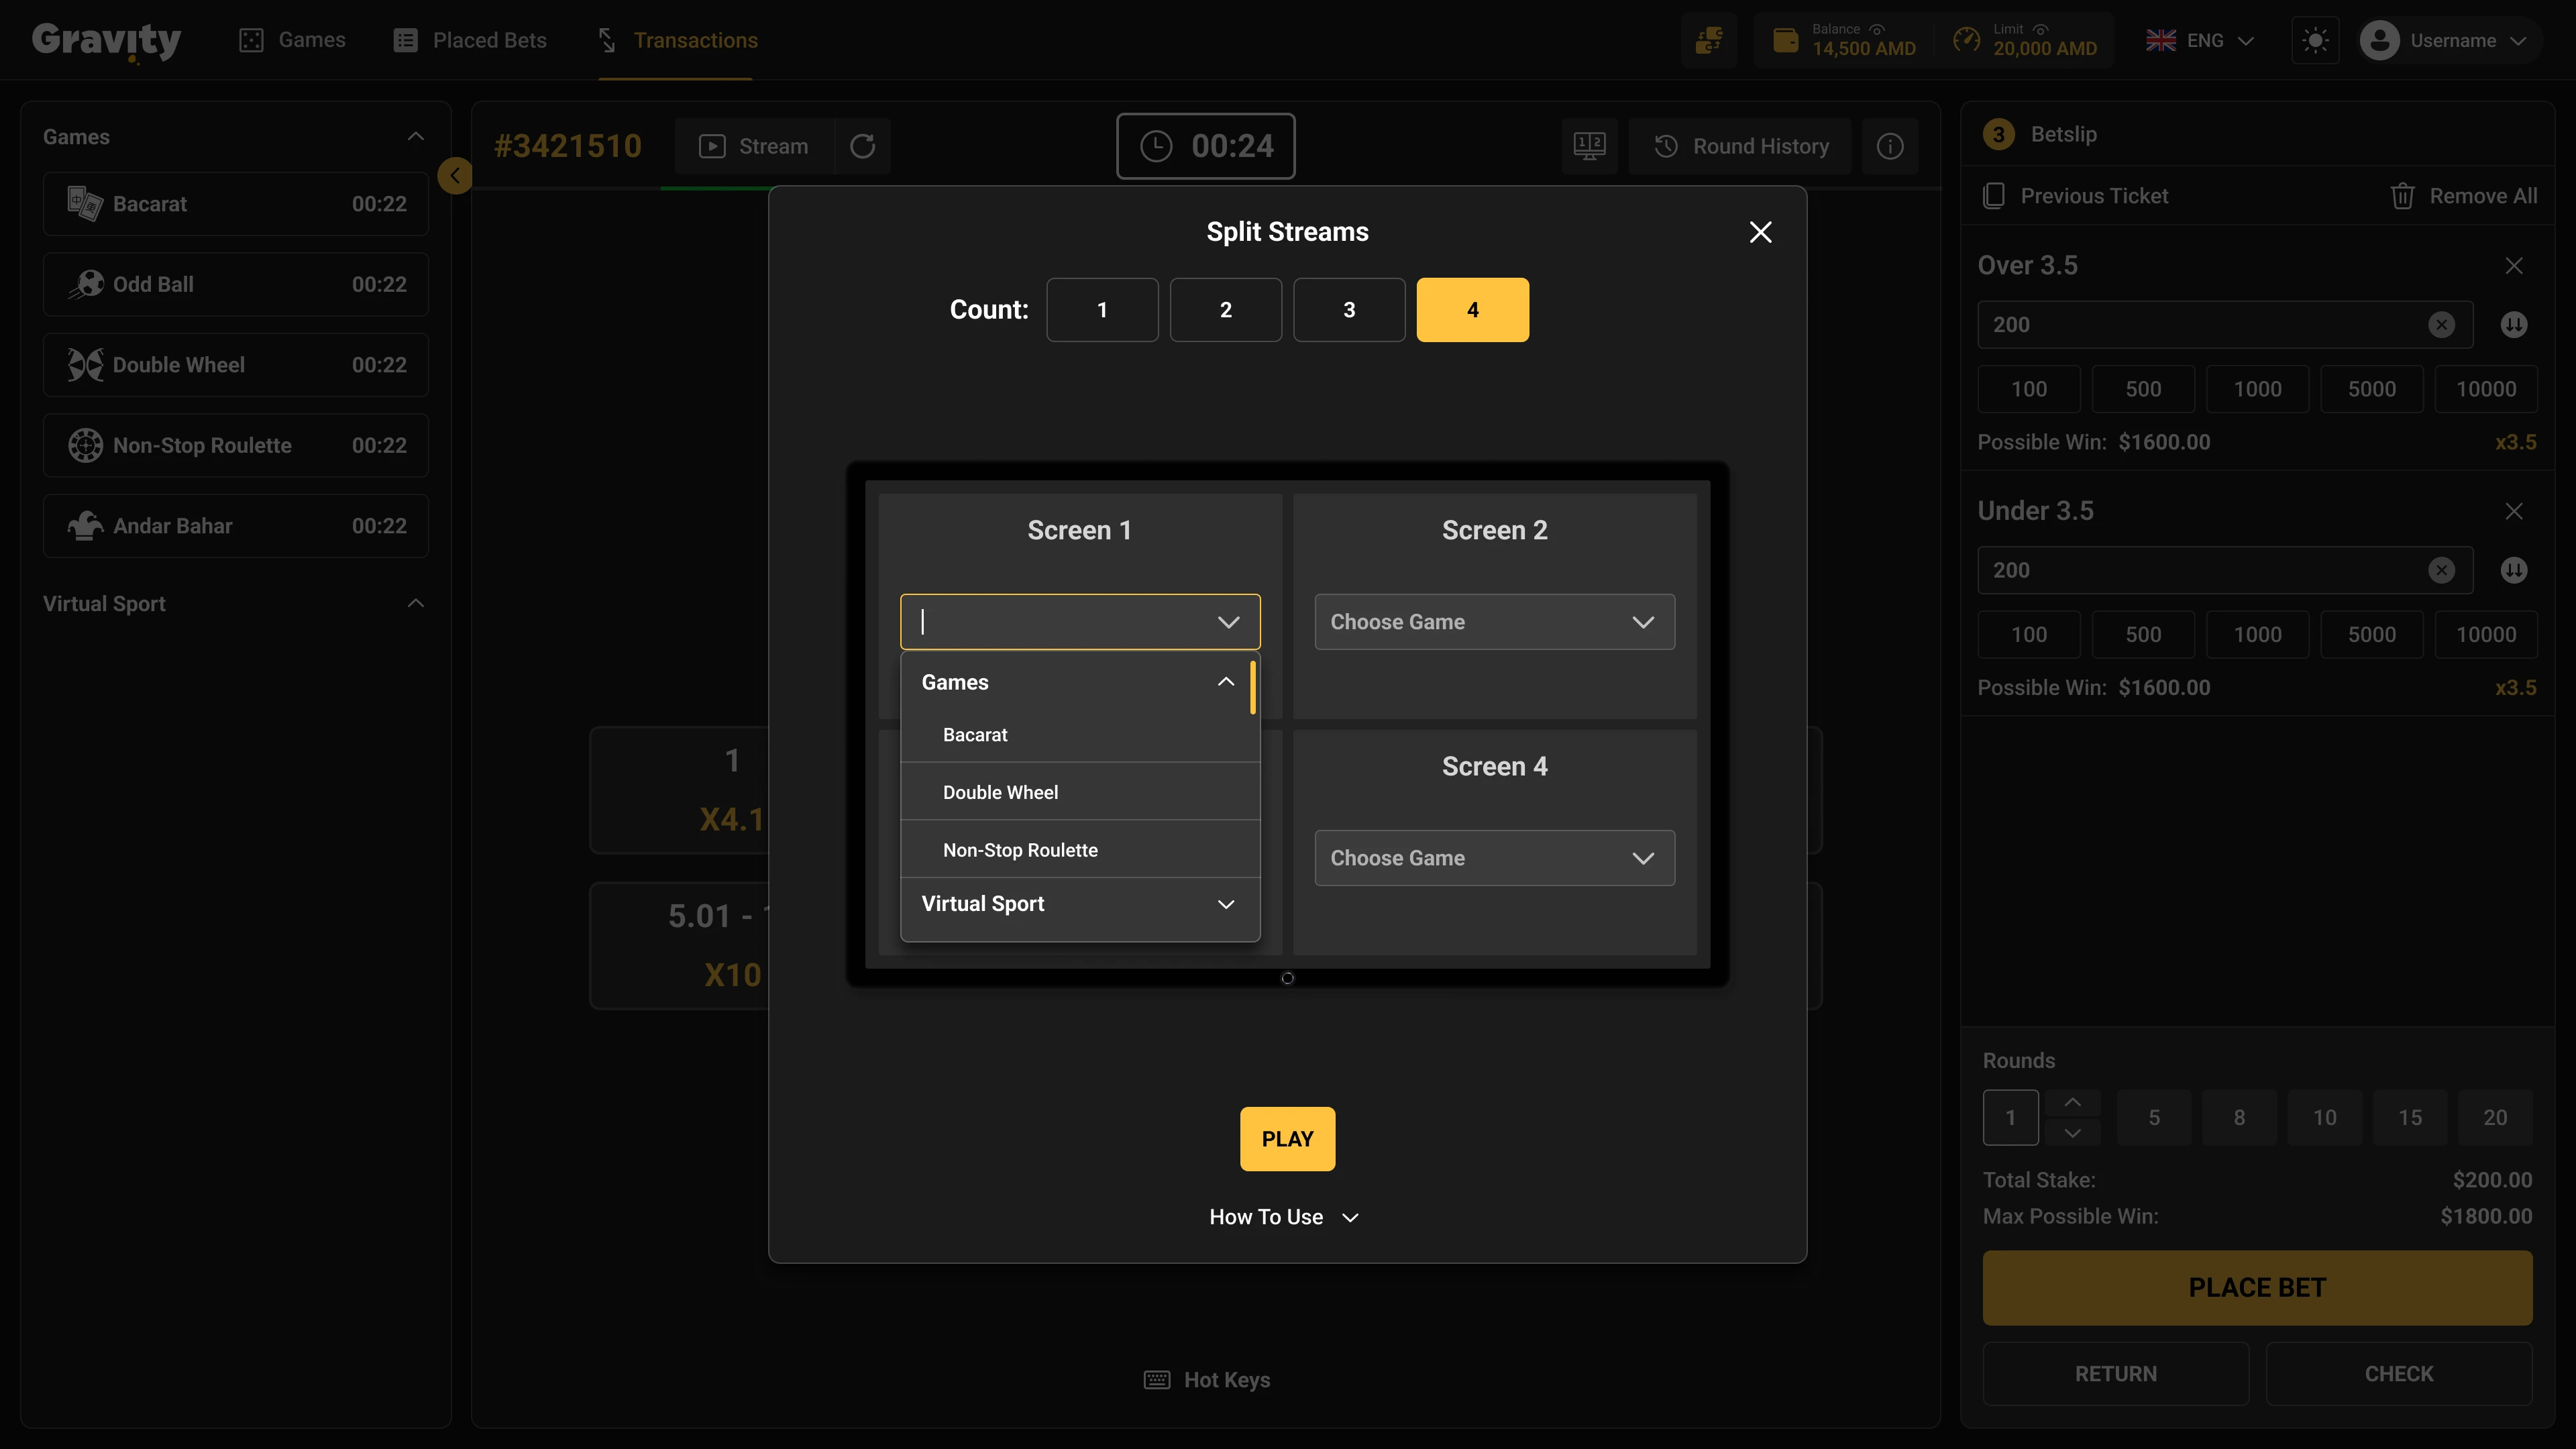2576x1449 pixels.
Task: Open the split screen monitor icon
Action: point(1589,146)
